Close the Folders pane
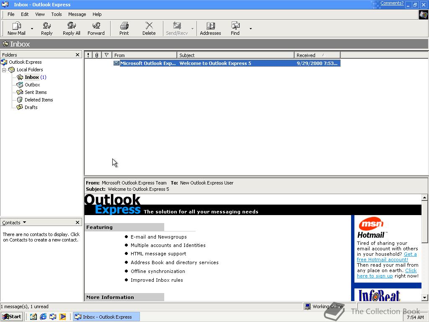This screenshot has width=429, height=322. pos(78,55)
